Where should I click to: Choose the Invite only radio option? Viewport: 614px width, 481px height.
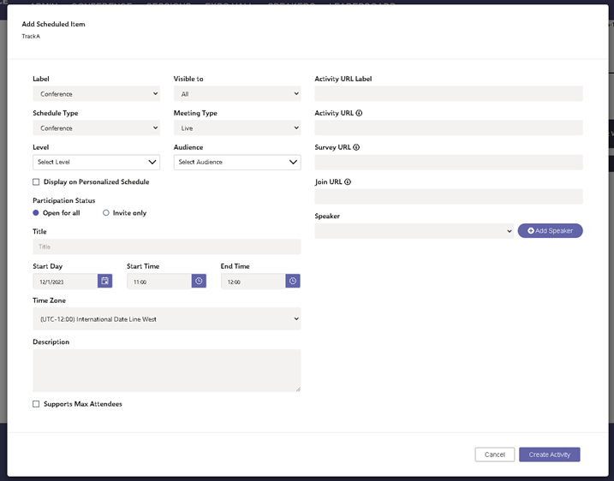[x=105, y=213]
